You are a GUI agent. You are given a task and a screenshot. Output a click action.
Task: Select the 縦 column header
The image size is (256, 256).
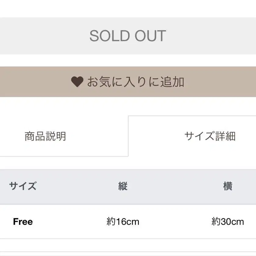pos(123,186)
